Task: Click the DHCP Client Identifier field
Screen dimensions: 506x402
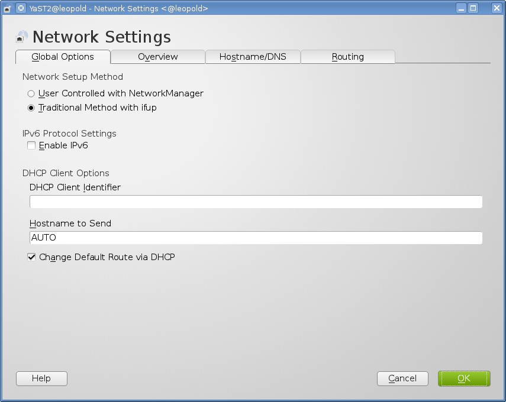Action: (256, 202)
